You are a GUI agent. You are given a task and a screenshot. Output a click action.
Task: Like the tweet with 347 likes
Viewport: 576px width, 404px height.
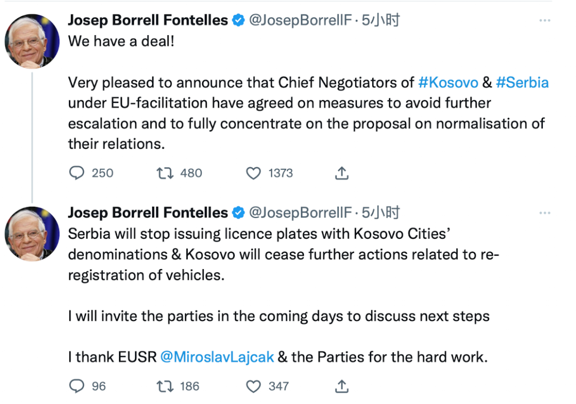pos(253,386)
